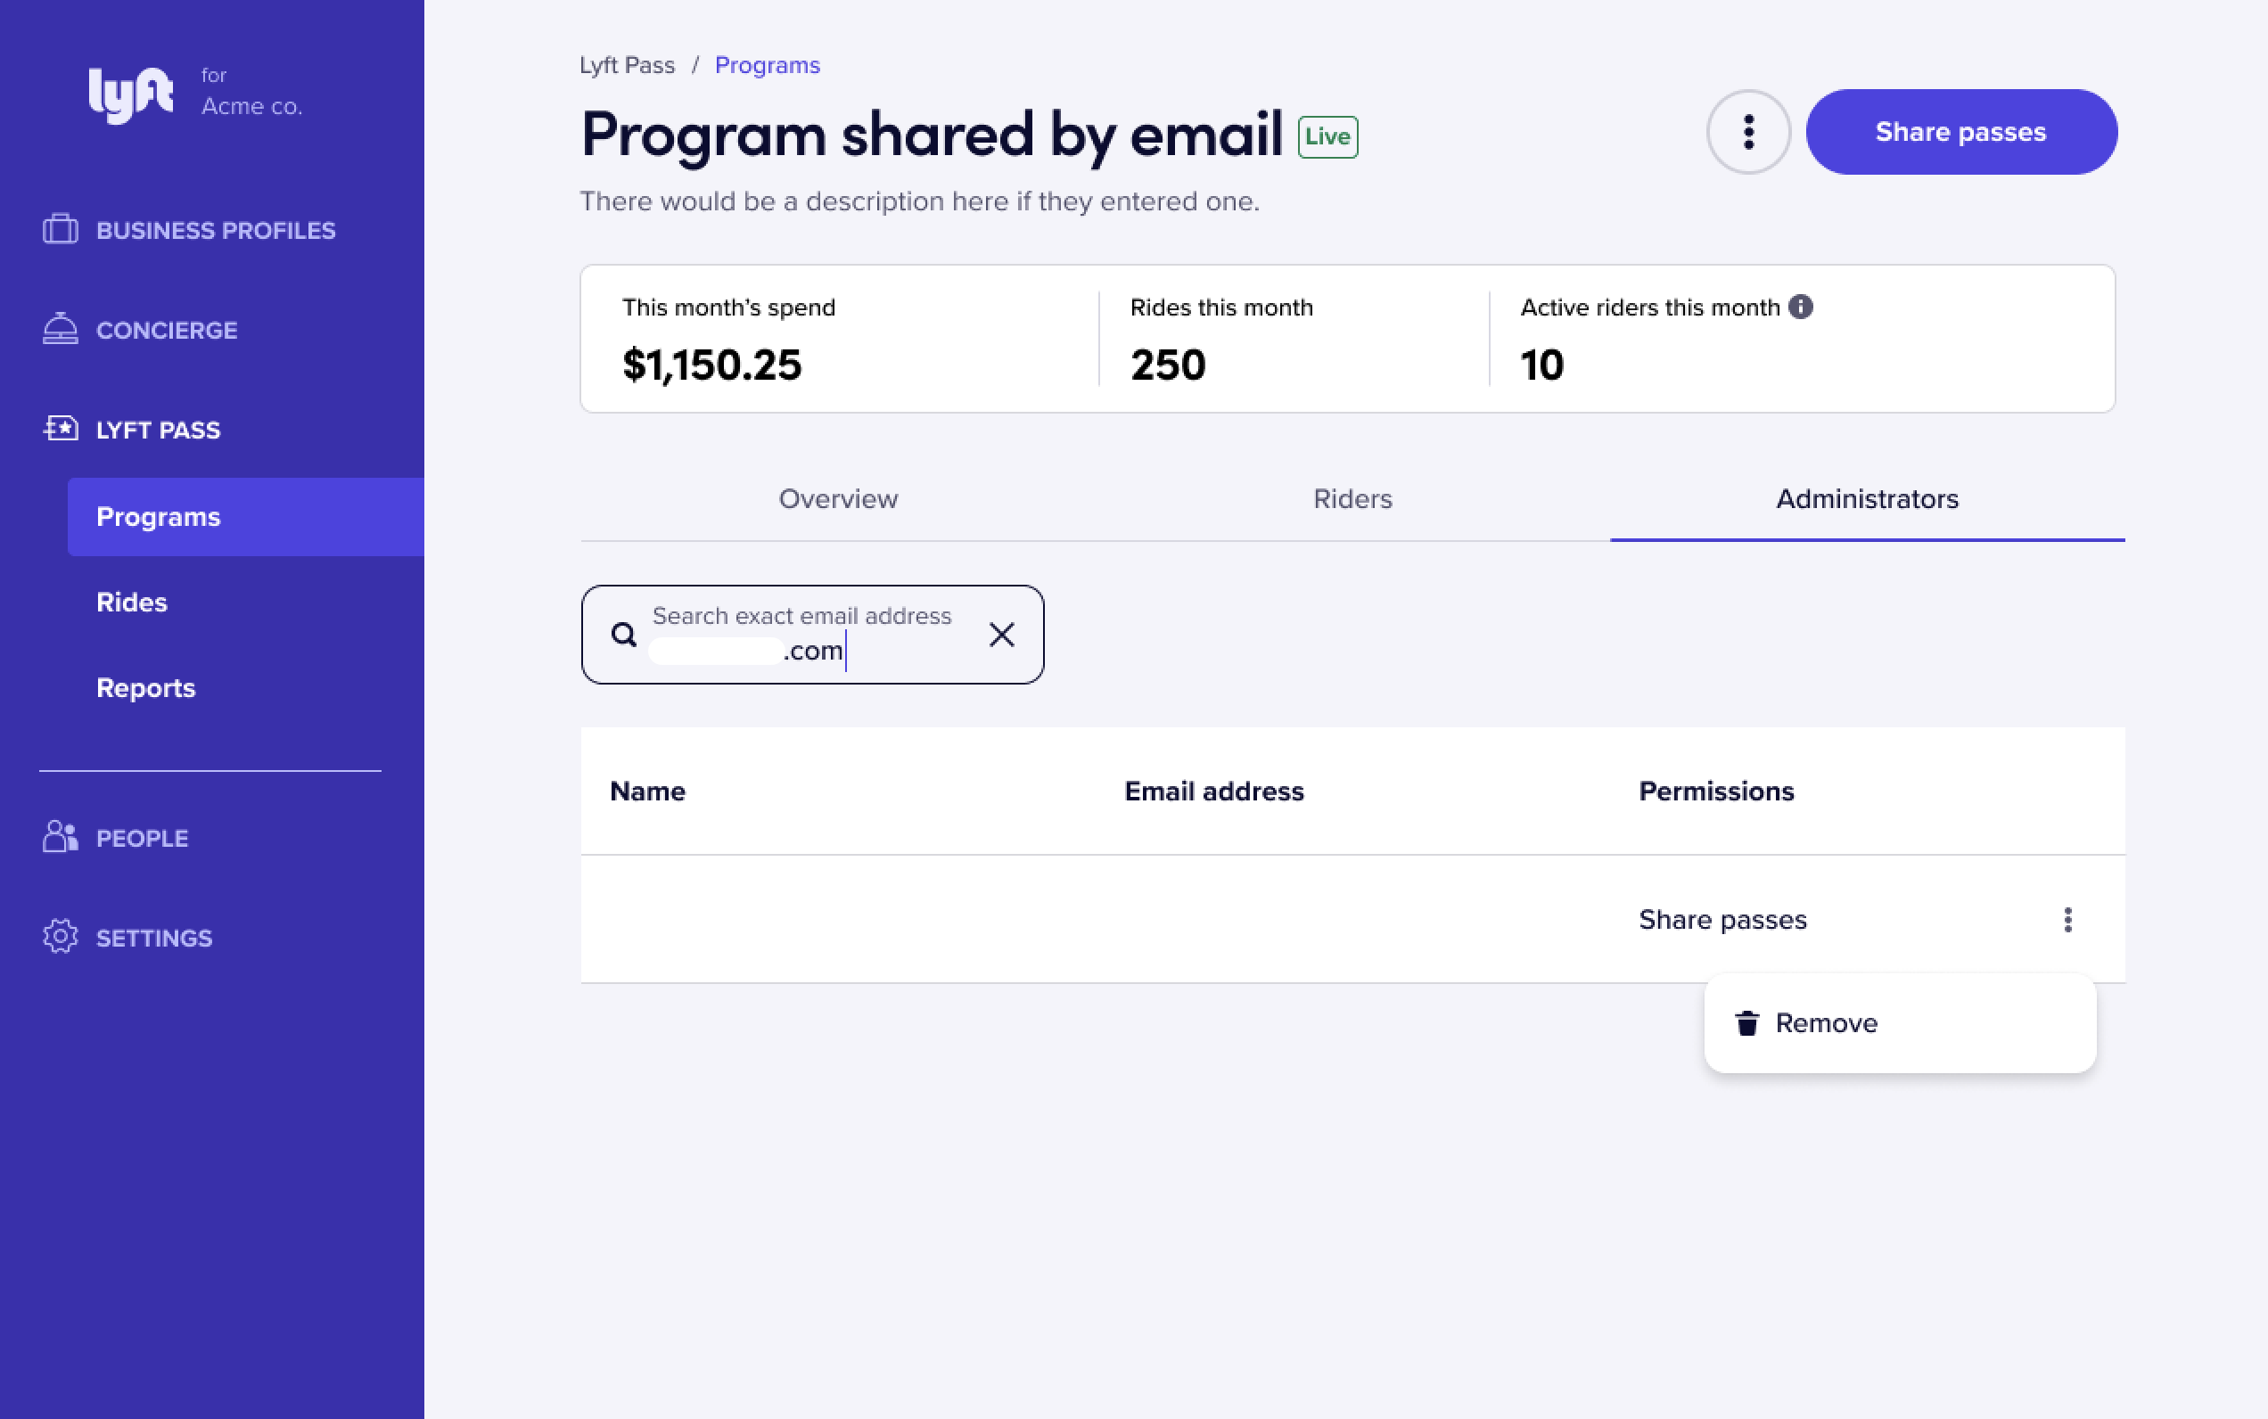Show info about Active riders this month

click(1800, 307)
